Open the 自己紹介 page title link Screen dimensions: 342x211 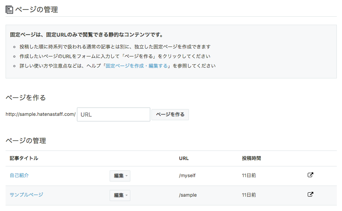[x=19, y=175]
